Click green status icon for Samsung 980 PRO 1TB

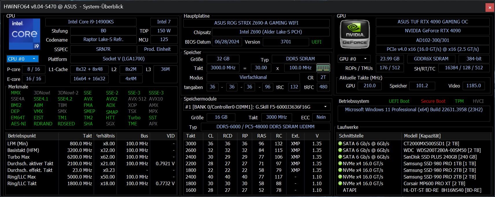[340, 163]
